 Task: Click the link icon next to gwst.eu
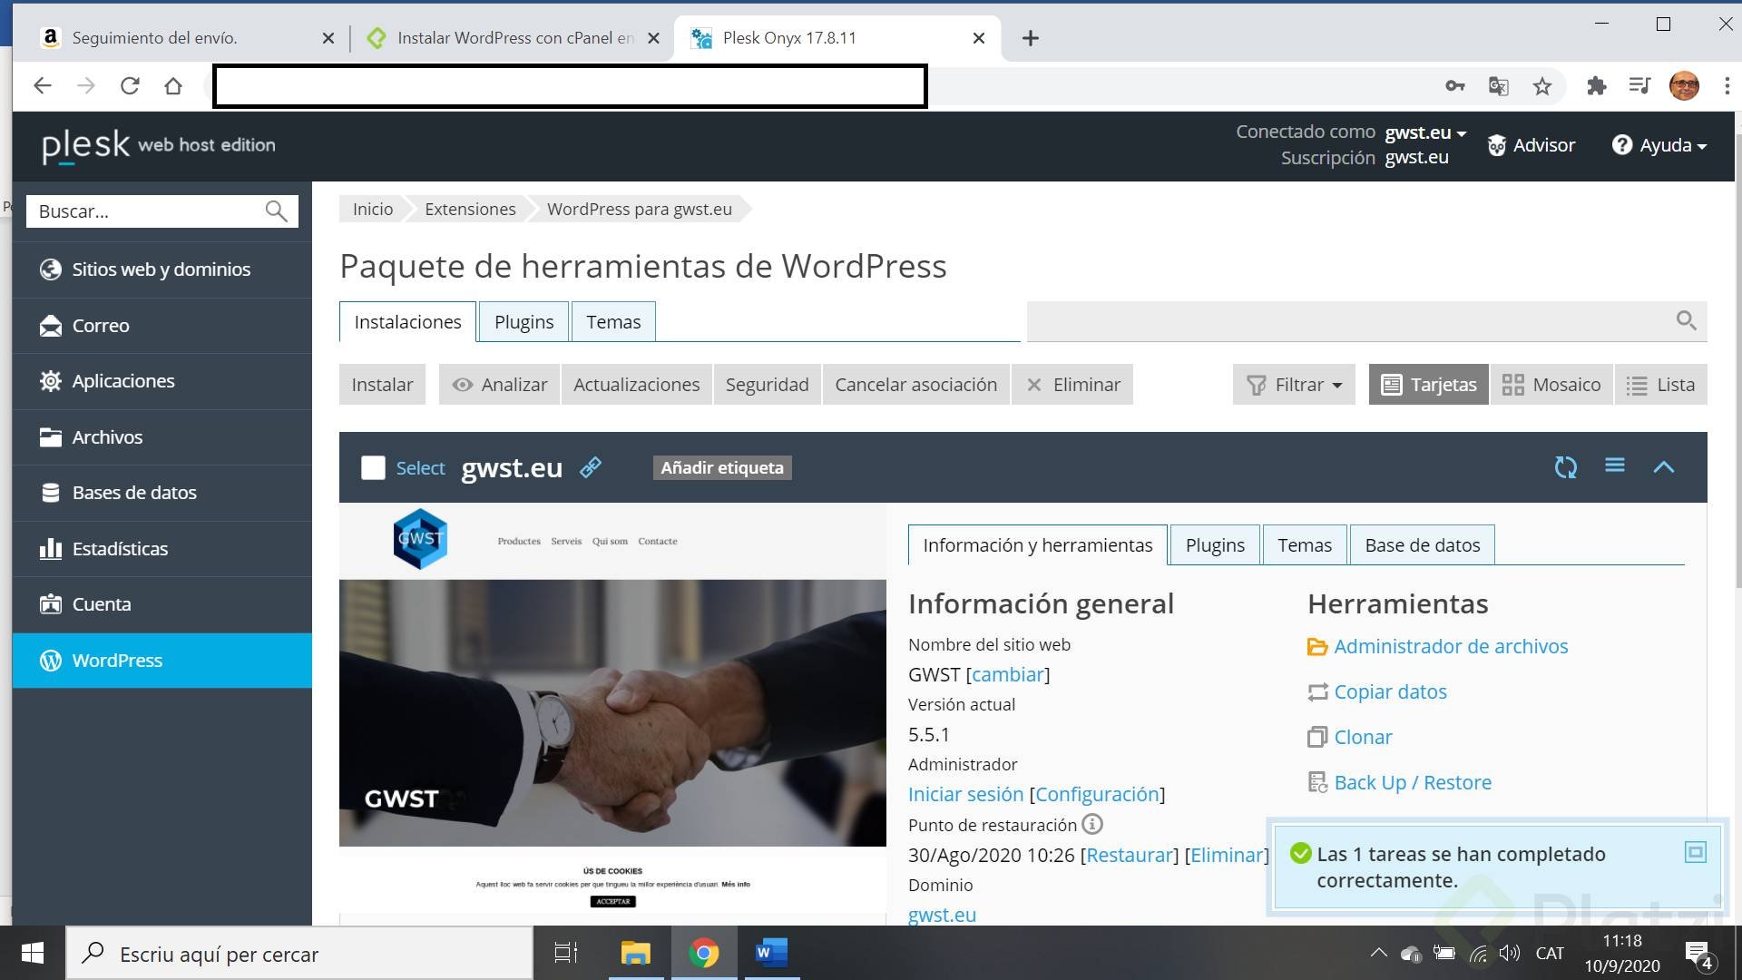click(591, 467)
